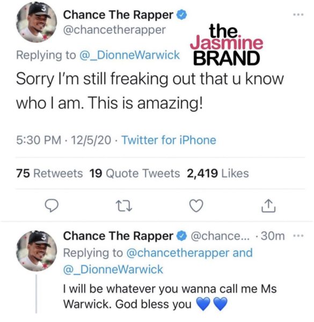
Task: Tap Chance The Rapper name on reply
Action: pos(118,236)
